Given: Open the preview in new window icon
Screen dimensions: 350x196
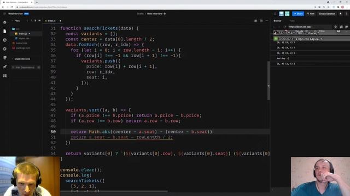Looking at the screenshot, I should (x=347, y=27).
